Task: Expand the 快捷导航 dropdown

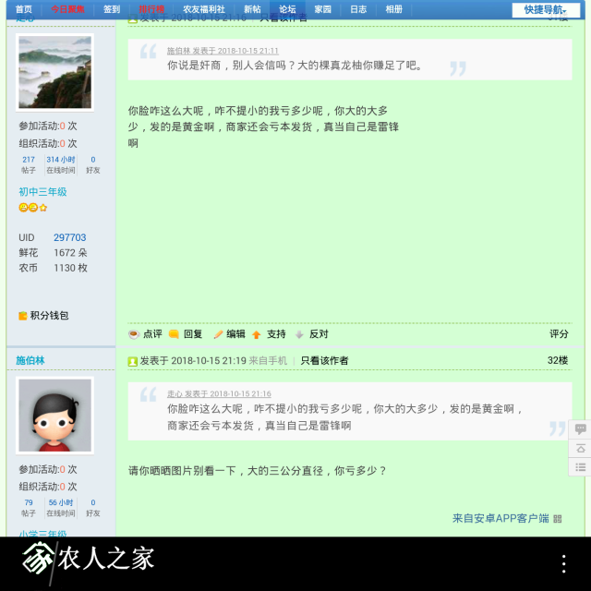Action: click(x=546, y=9)
